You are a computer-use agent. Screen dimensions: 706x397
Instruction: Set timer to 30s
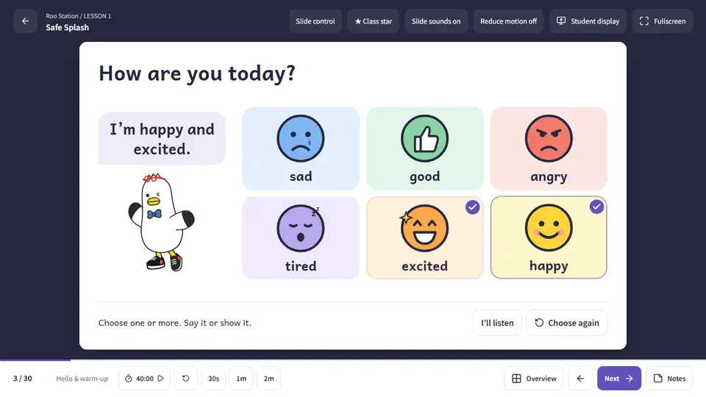tap(213, 379)
